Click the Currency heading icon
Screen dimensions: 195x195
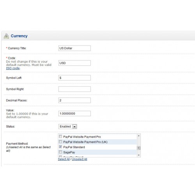6,36
